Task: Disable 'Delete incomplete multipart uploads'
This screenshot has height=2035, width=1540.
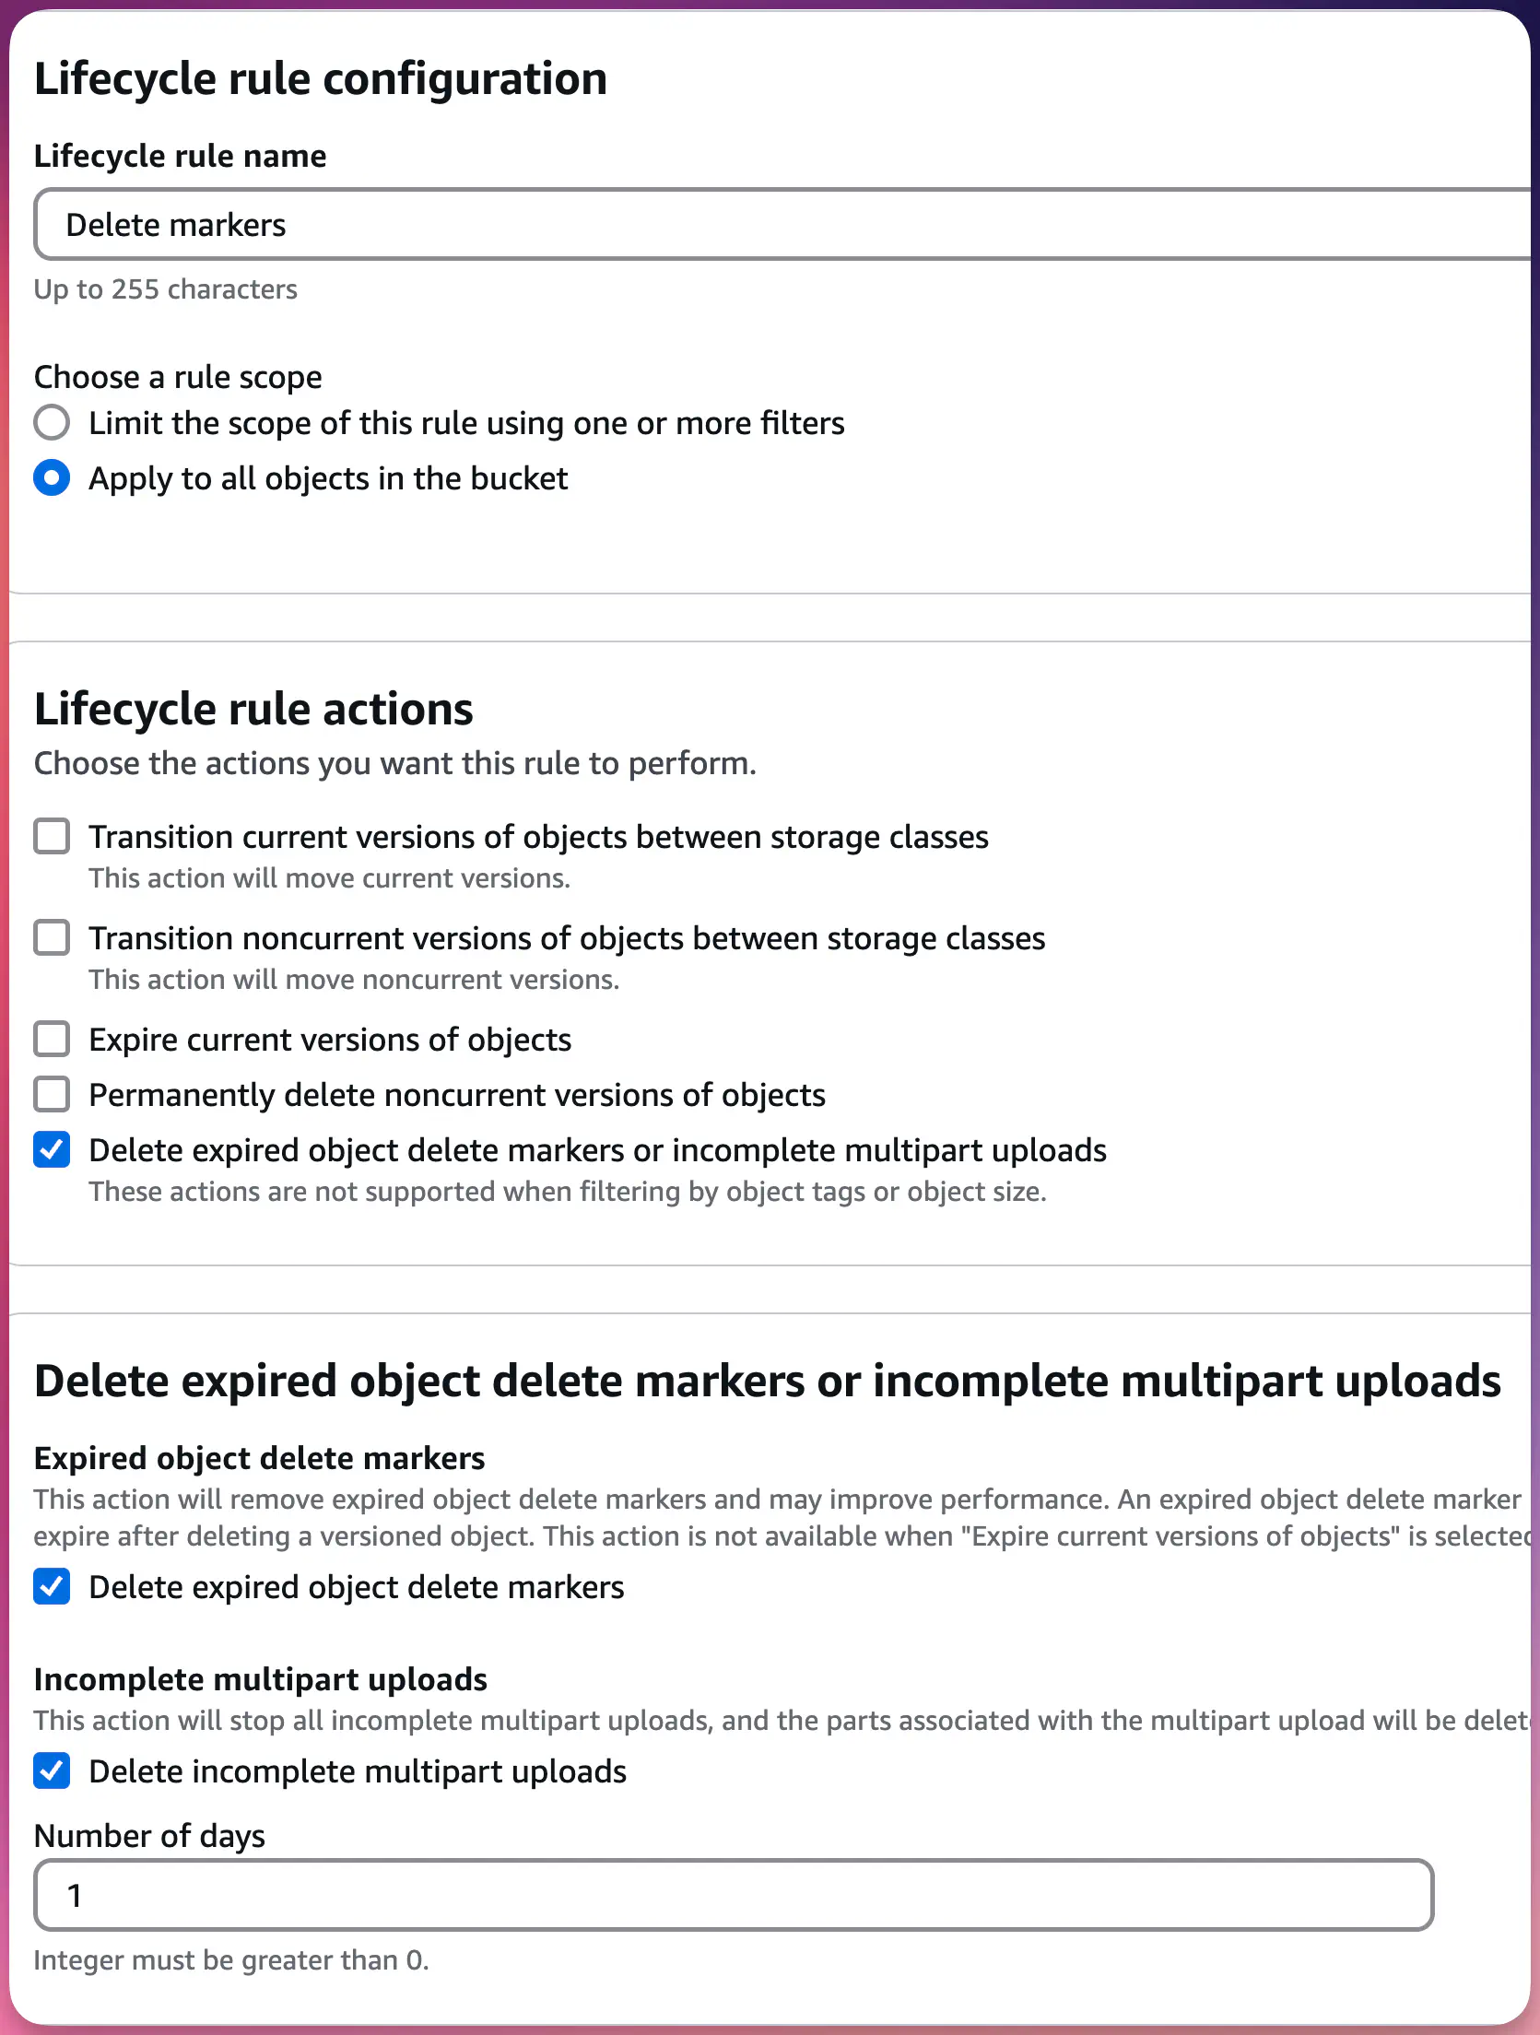Action: click(52, 1770)
